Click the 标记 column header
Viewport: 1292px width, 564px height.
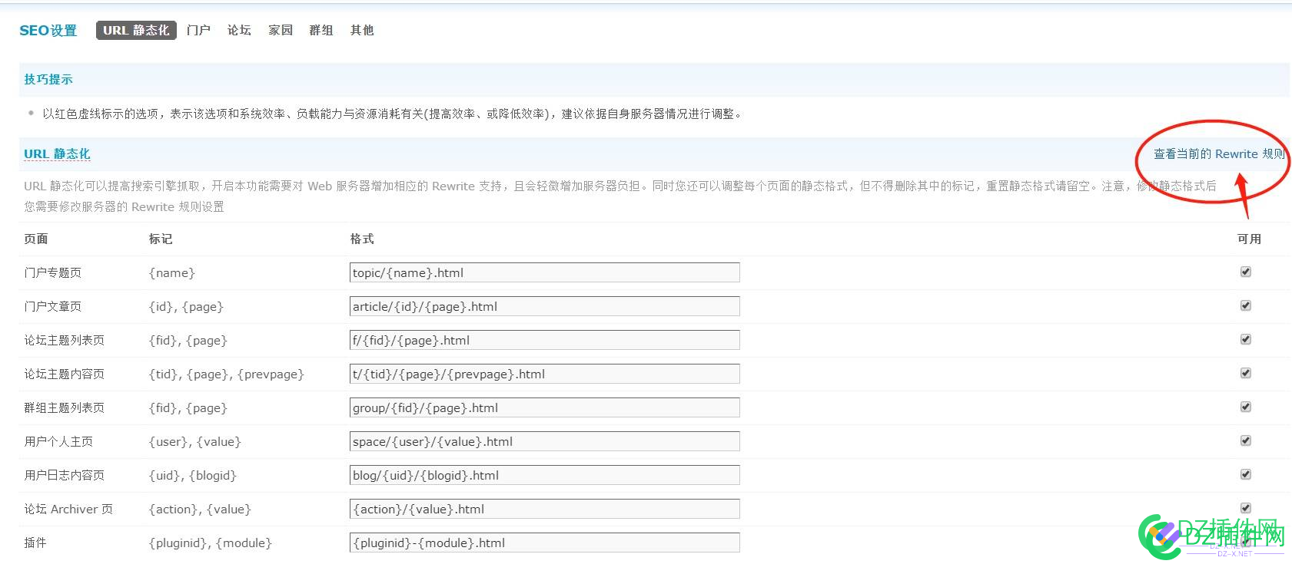(x=161, y=239)
